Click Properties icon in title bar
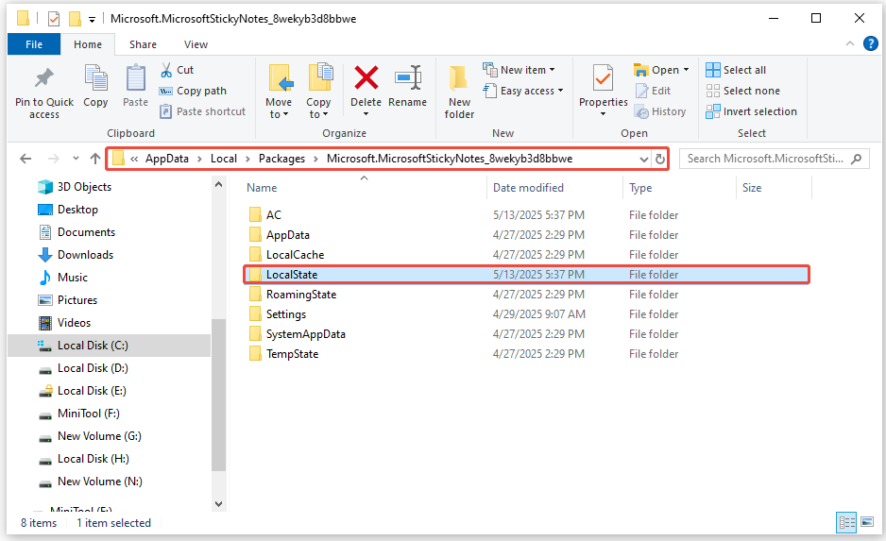This screenshot has height=541, width=886. [54, 19]
